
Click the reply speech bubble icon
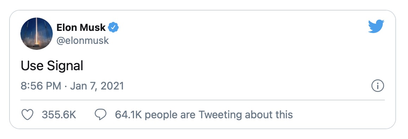coord(101,114)
